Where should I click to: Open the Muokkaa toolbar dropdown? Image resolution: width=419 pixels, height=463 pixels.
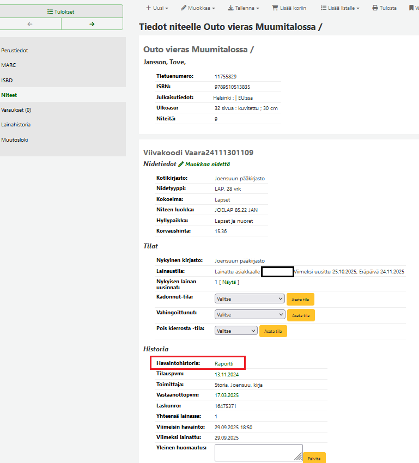point(198,8)
